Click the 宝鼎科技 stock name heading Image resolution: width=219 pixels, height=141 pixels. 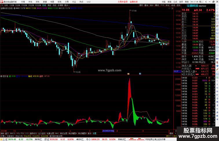pos(192,6)
